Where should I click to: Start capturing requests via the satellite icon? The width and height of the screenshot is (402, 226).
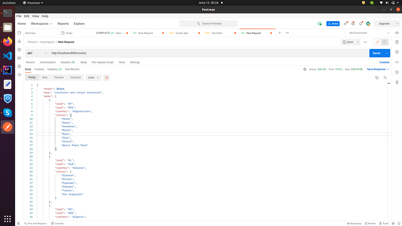point(345,23)
